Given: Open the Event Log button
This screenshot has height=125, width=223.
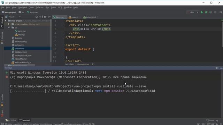Looking at the screenshot, I should coord(212,120).
